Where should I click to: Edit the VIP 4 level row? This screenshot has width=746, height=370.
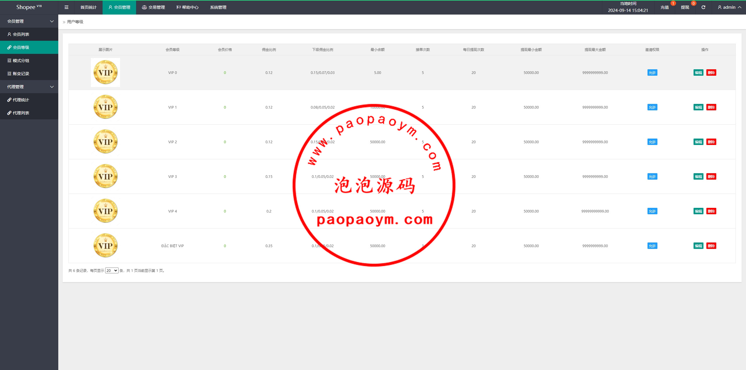pos(699,211)
